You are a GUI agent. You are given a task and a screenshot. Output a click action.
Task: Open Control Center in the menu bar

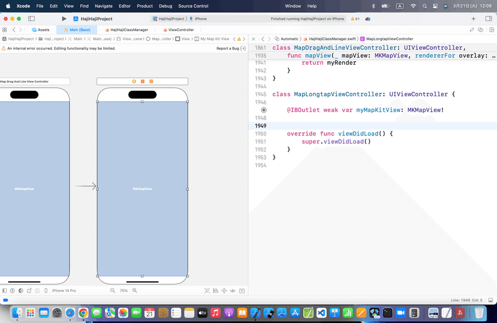point(435,6)
